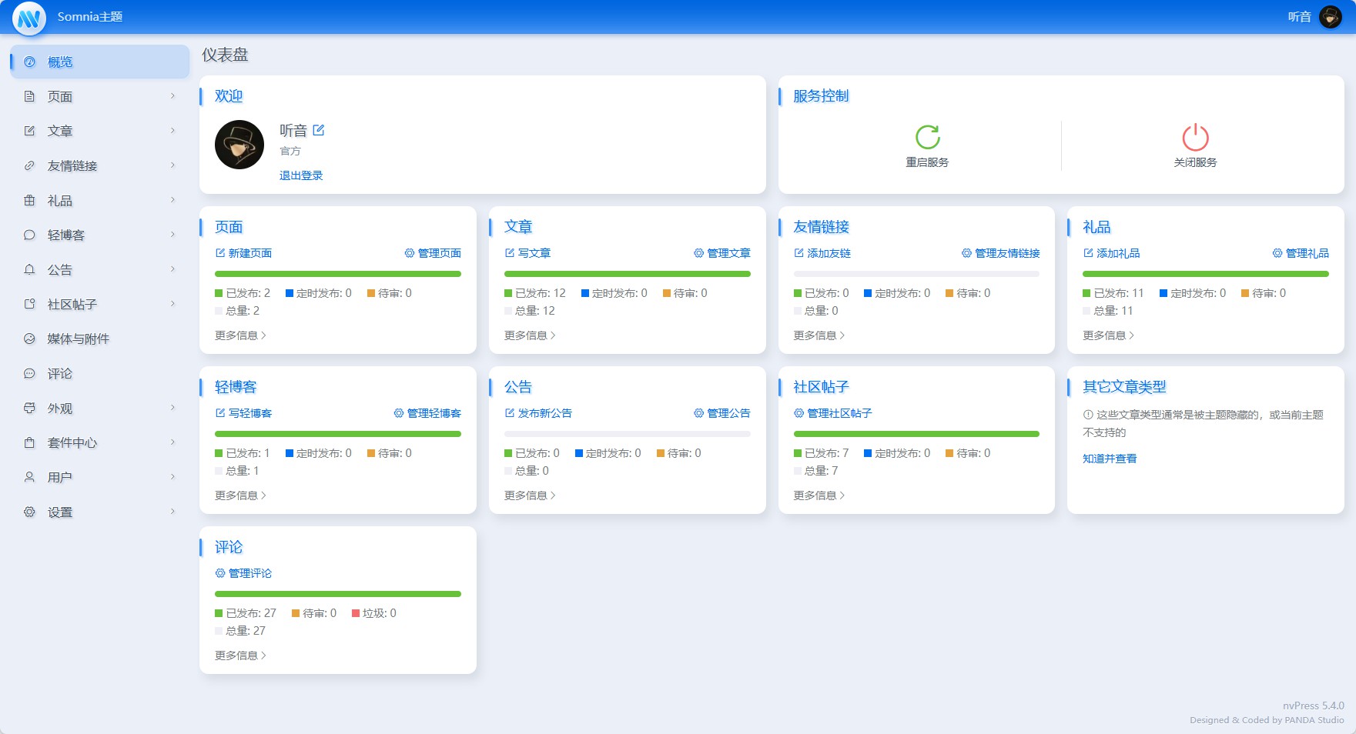The image size is (1356, 734).
Task: Open the user avatar in the top bar
Action: [x=1331, y=17]
